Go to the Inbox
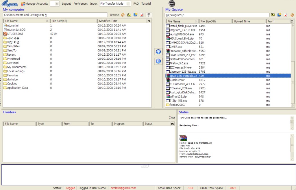This screenshot has width=296, height=190. point(94,3)
